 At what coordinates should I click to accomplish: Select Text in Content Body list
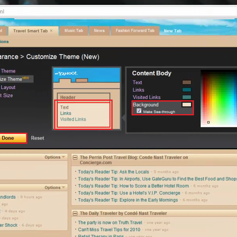click(137, 83)
